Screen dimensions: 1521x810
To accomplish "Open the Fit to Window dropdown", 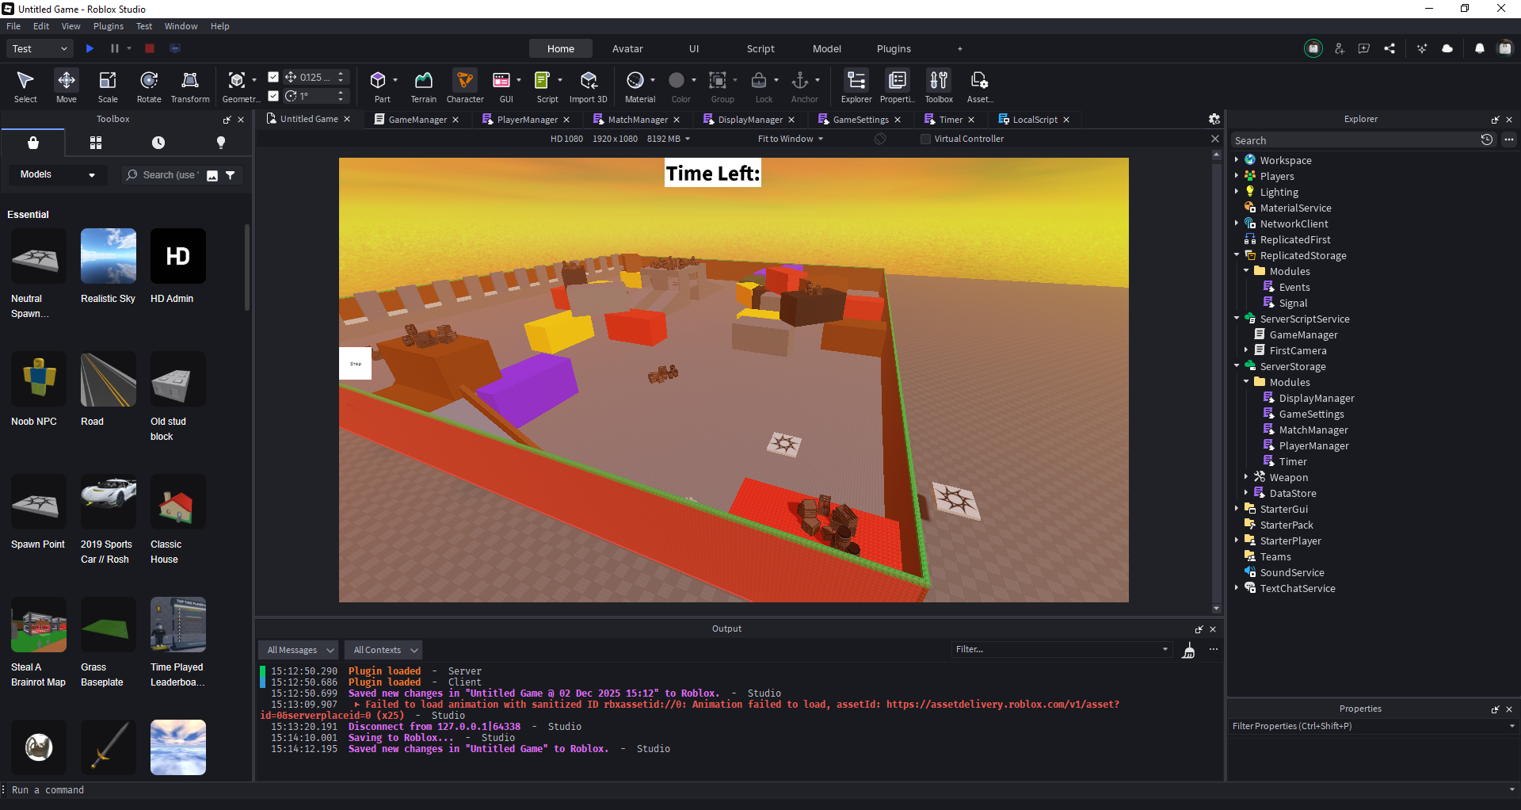I will [791, 139].
